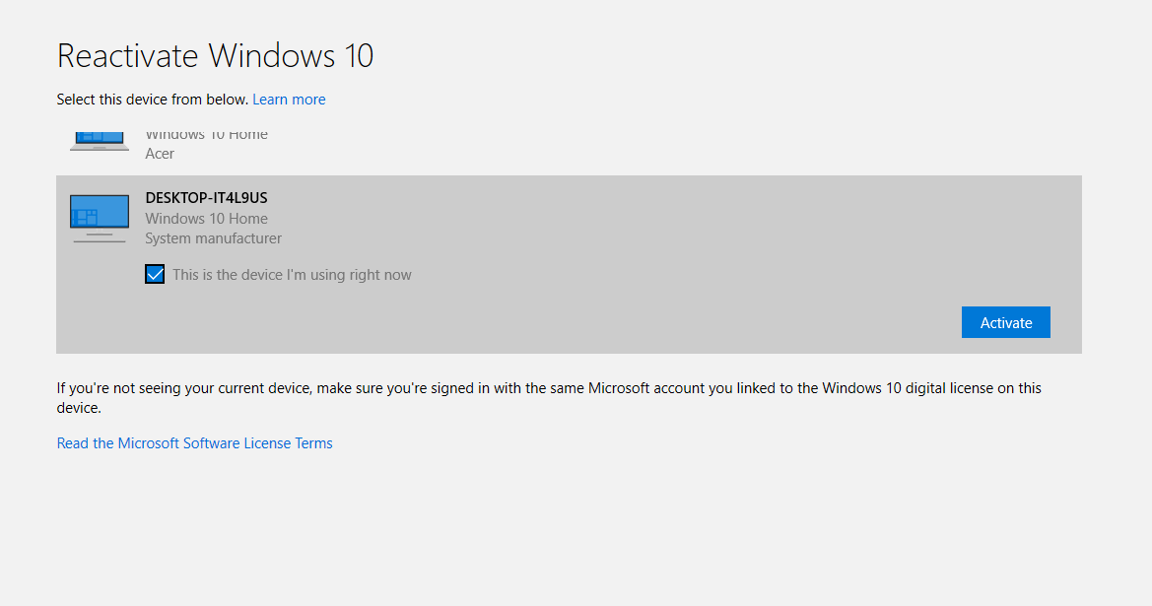Select the Acer laptop device icon

pos(100,141)
